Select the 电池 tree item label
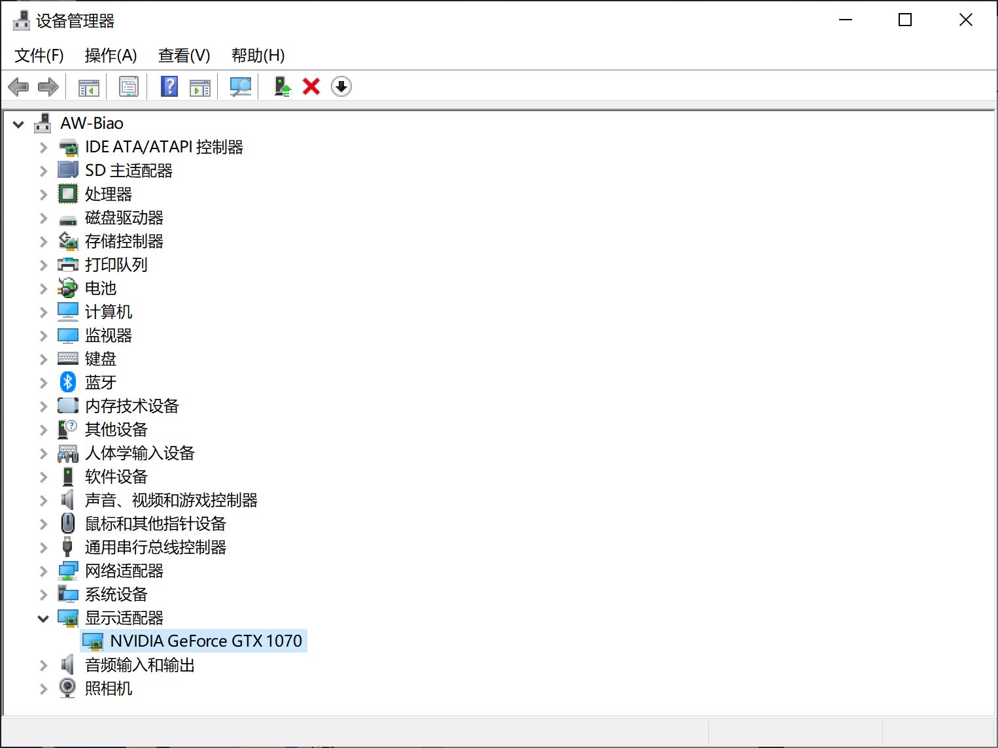The width and height of the screenshot is (998, 748). coord(101,288)
